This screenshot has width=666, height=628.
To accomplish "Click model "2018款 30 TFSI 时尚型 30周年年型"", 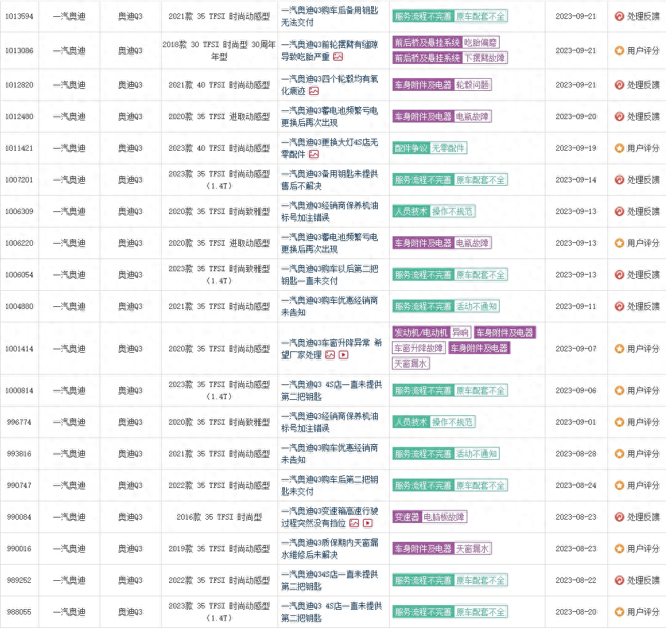I will click(219, 50).
